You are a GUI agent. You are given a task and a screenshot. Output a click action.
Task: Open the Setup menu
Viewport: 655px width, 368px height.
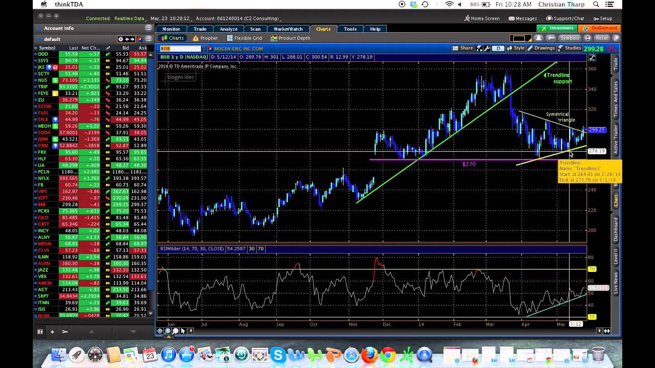[602, 18]
